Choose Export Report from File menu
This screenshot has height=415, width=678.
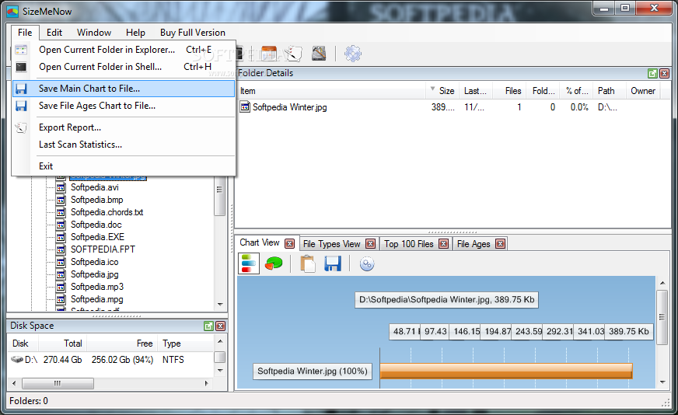click(x=124, y=127)
